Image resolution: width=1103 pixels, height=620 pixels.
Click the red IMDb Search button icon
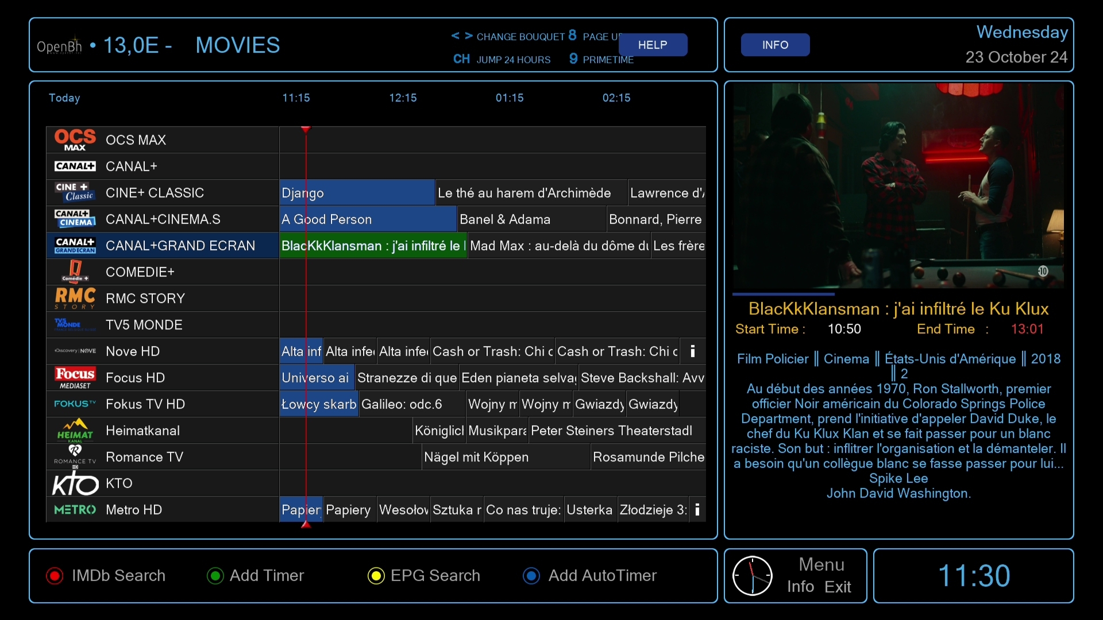pyautogui.click(x=55, y=576)
